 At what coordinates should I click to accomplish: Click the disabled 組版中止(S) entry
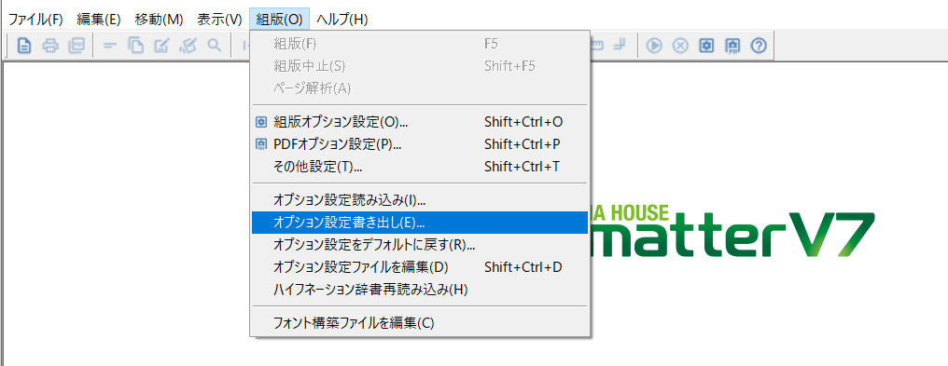point(420,66)
